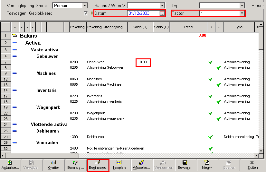This screenshot has height=172, width=266.
Task: Collapse the Wagenpark group
Action: tap(14, 107)
